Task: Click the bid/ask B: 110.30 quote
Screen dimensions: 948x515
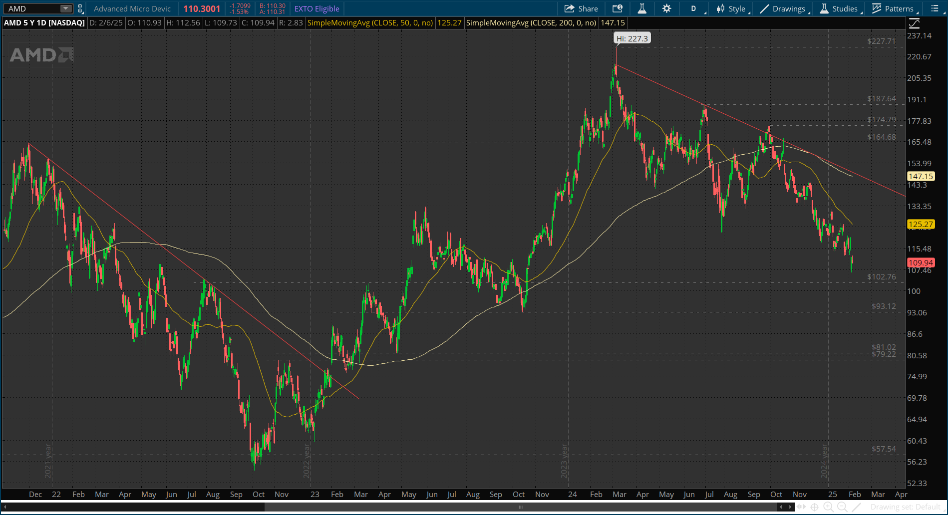Action: (x=273, y=6)
